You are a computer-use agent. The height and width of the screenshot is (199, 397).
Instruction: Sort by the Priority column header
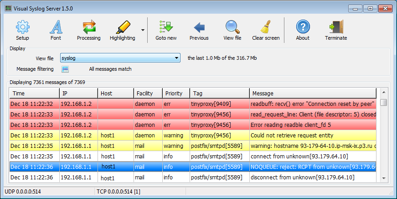(175, 93)
